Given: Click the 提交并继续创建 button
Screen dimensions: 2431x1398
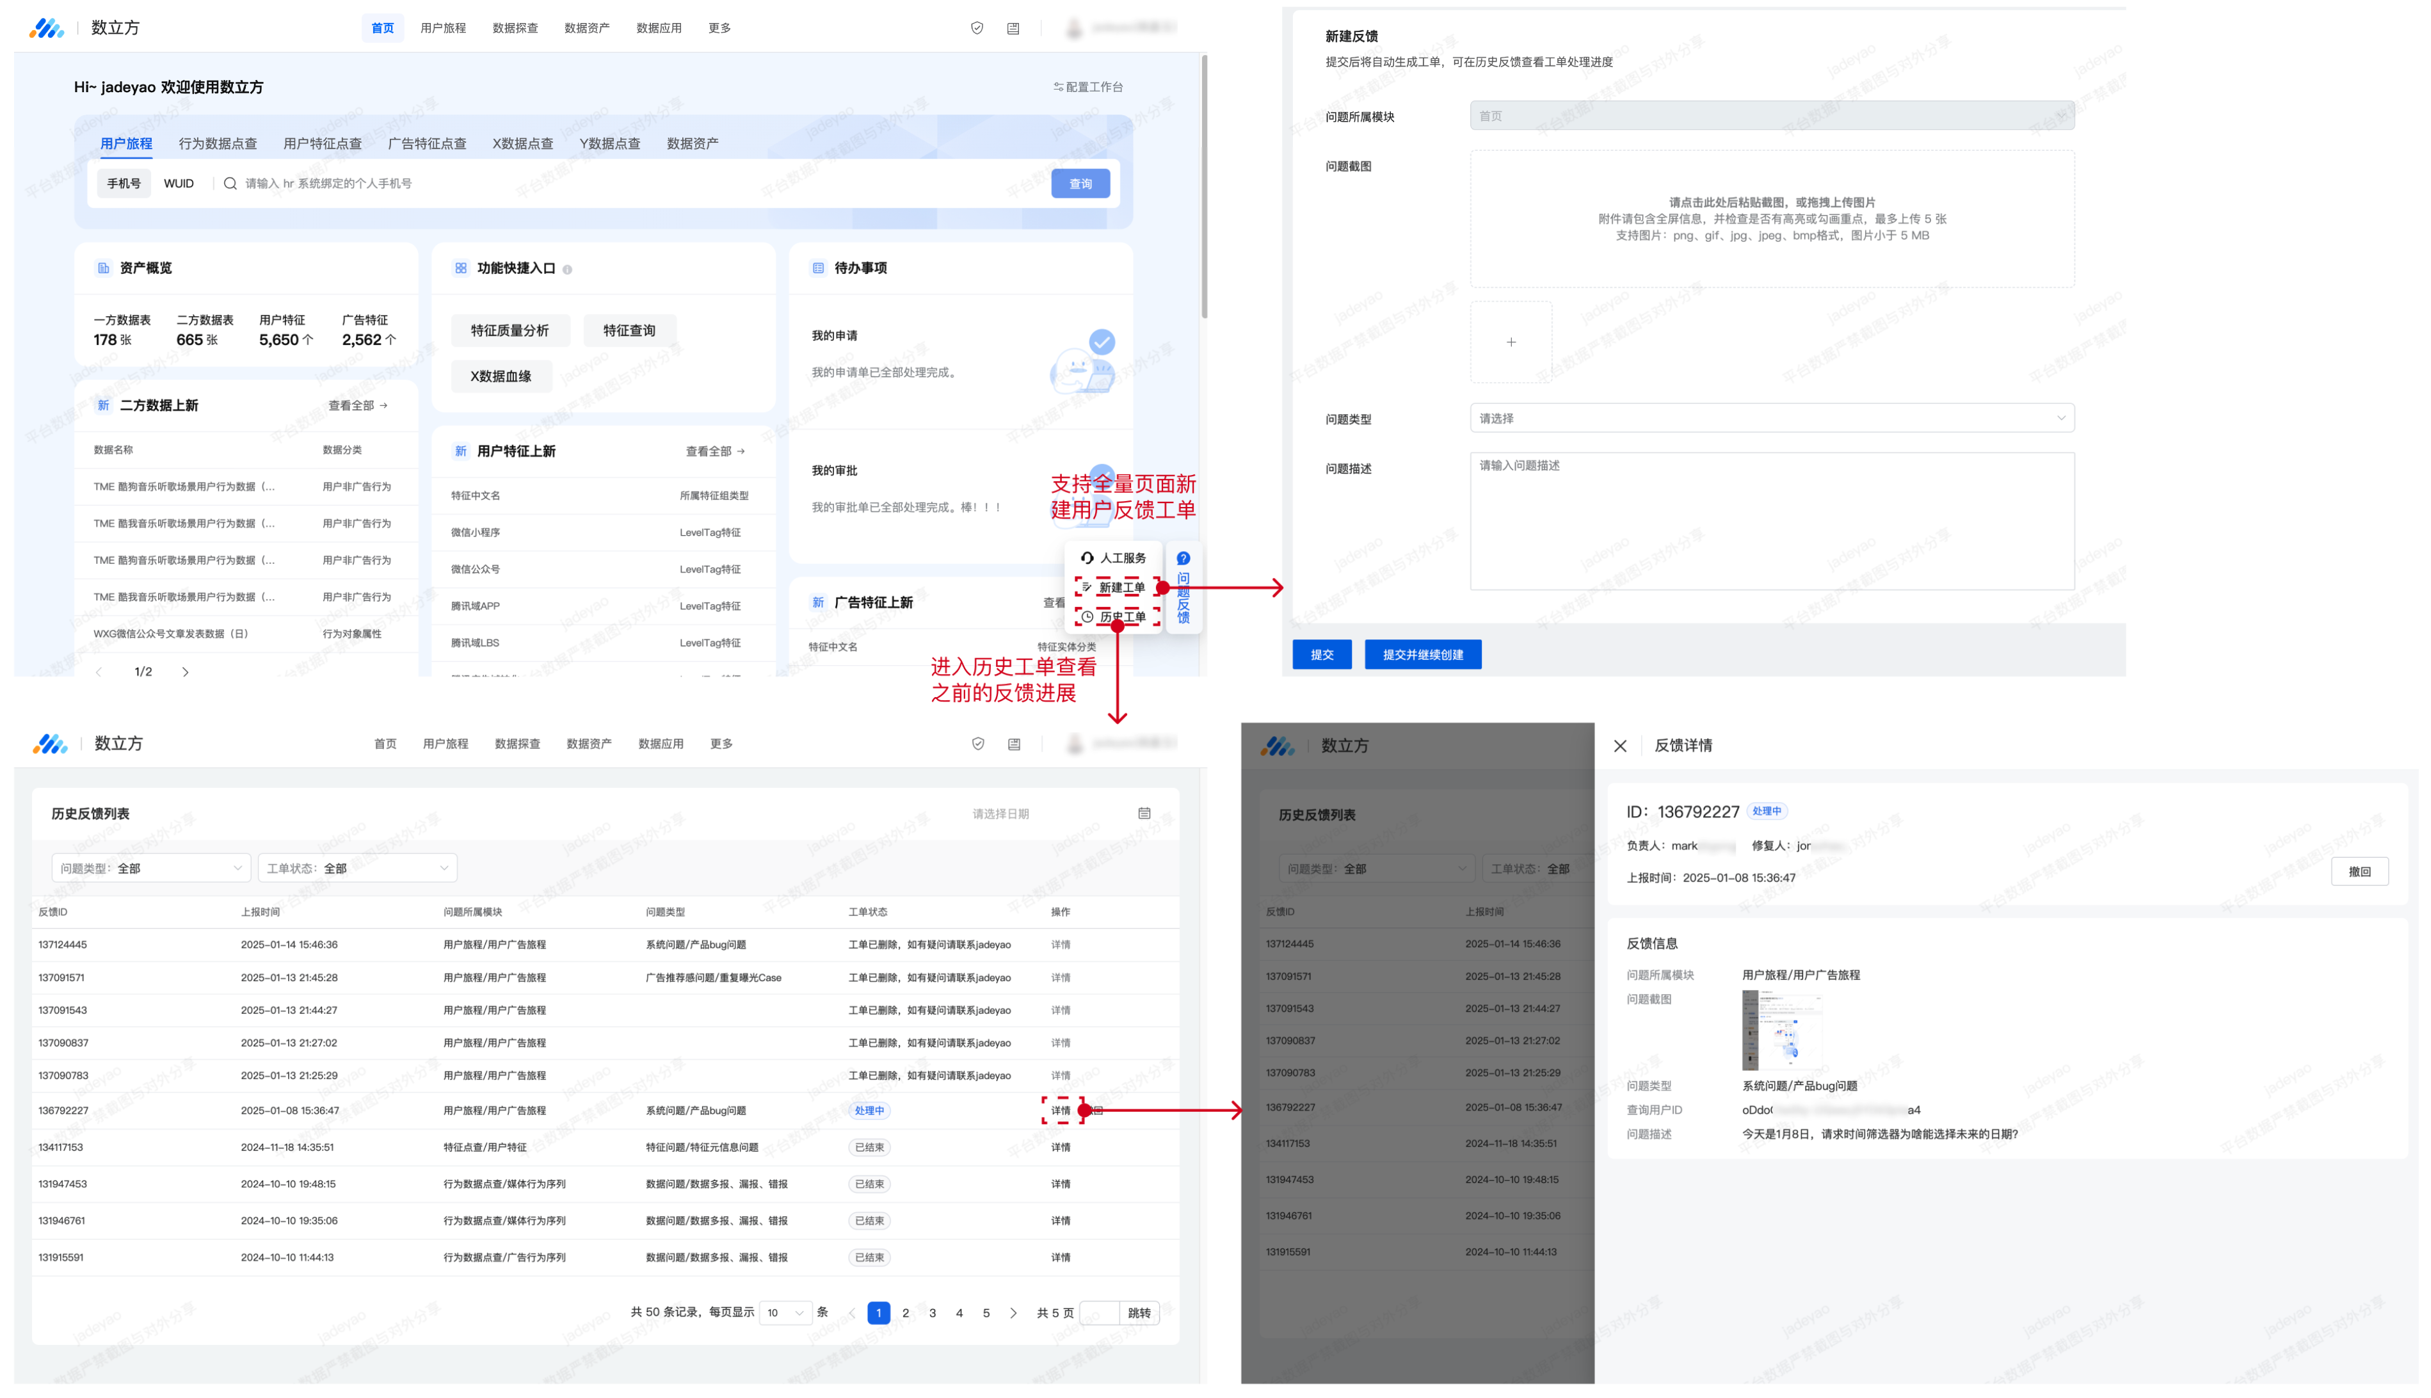Looking at the screenshot, I should tap(1422, 655).
